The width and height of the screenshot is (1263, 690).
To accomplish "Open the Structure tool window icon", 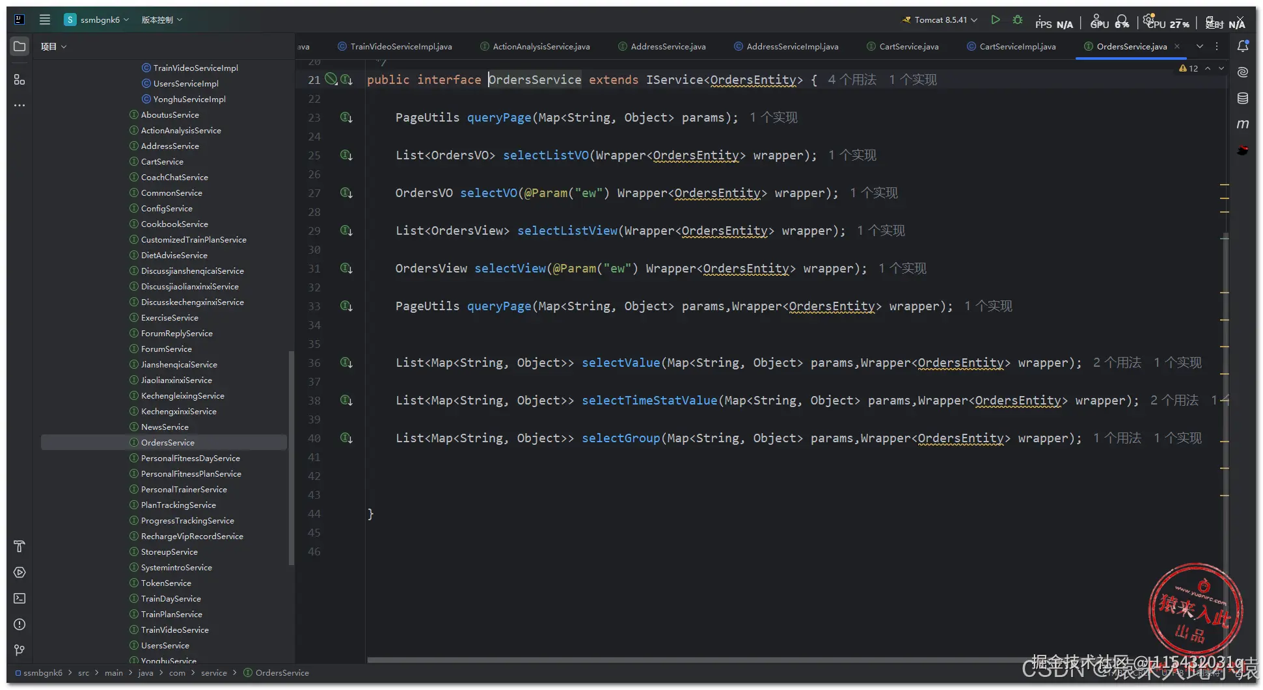I will pyautogui.click(x=20, y=79).
